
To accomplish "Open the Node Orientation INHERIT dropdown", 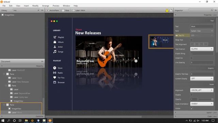I will point(202,104).
